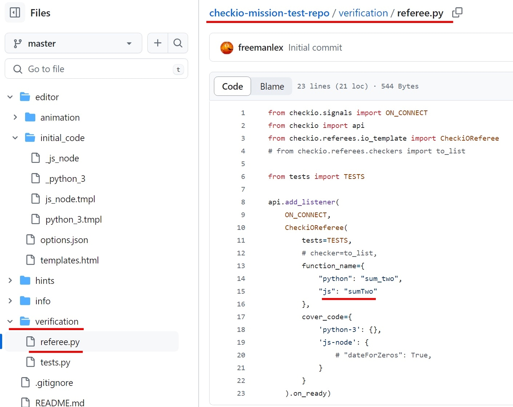Screen dimensions: 513x407
Task: Click the CheckiOReferee import on line 3
Action: click(470, 138)
